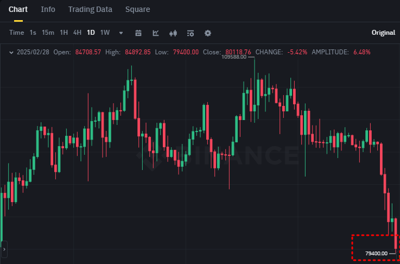Image resolution: width=400 pixels, height=264 pixels.
Task: Click the Low value 79400.00 in header
Action: (186, 52)
